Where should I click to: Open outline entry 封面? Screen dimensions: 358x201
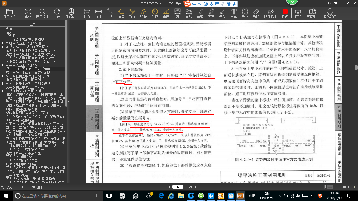pos(9,29)
